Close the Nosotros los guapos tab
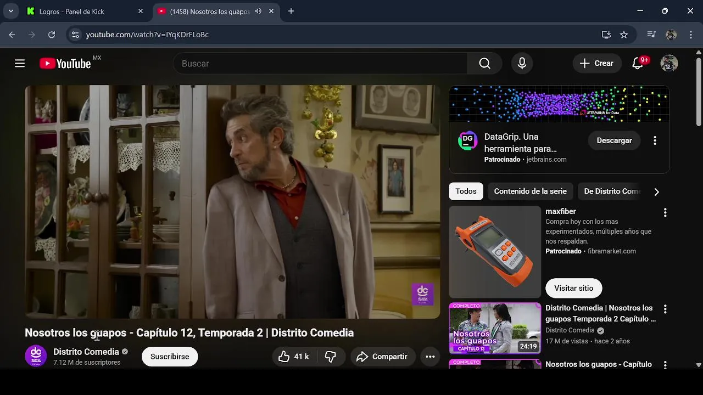The image size is (703, 395). click(271, 11)
